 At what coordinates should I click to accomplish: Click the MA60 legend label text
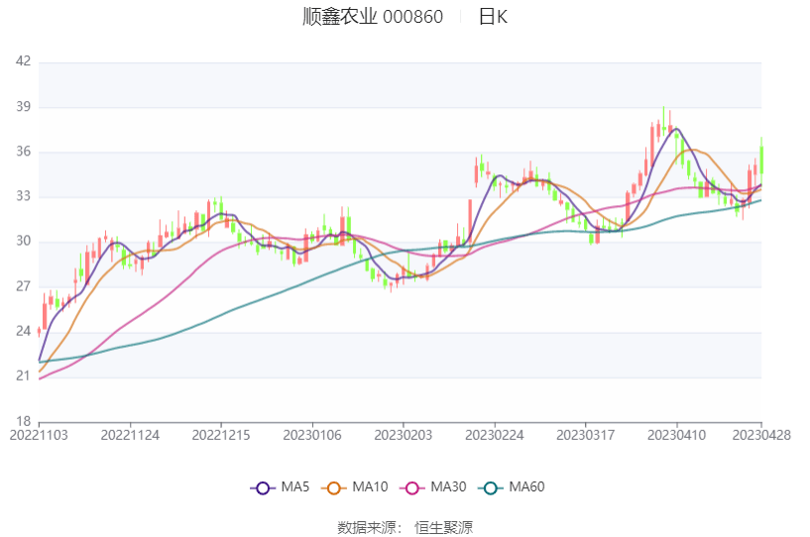click(526, 486)
